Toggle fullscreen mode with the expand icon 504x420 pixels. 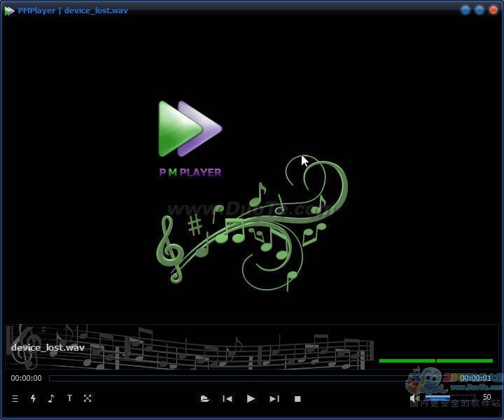[87, 398]
